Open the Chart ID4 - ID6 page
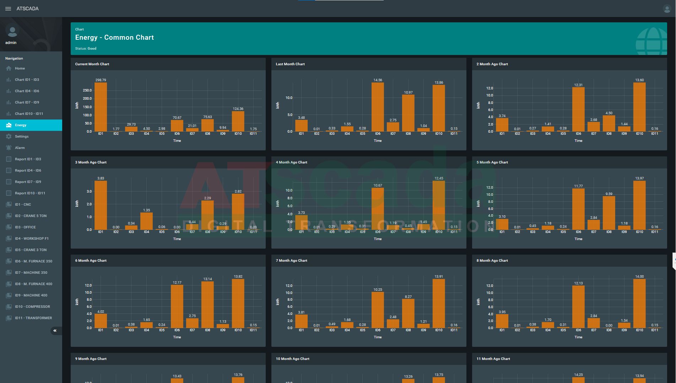The image size is (676, 383). point(27,91)
